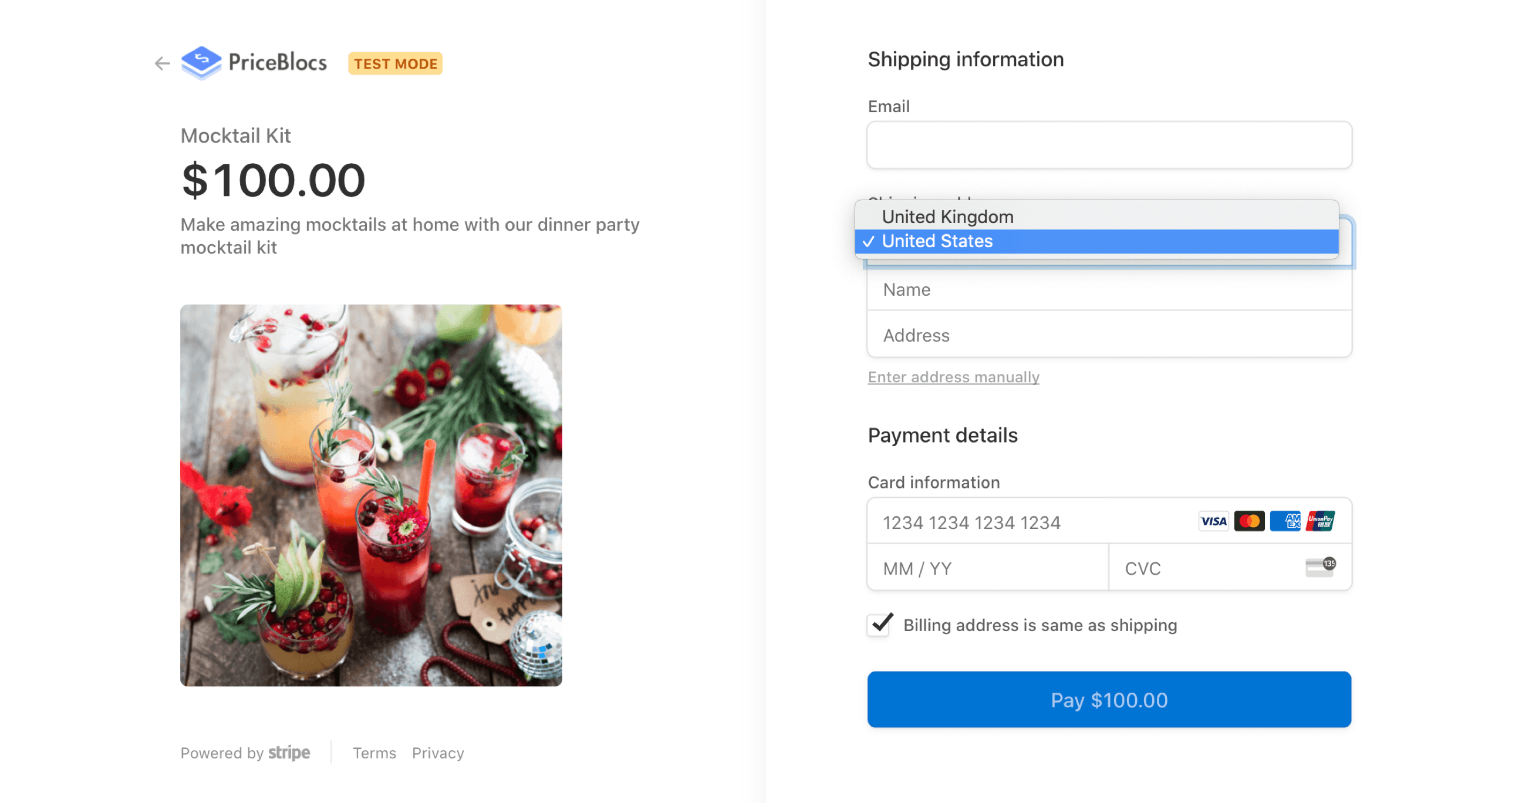Click the Visa card icon
This screenshot has height=803, width=1539.
point(1213,521)
